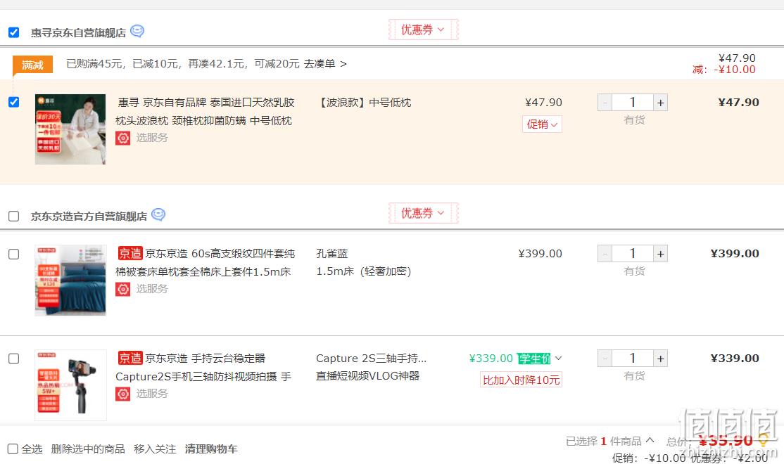Image resolution: width=784 pixels, height=464 pixels.
Task: Tick the 全选 select-all checkbox
Action: (x=13, y=449)
